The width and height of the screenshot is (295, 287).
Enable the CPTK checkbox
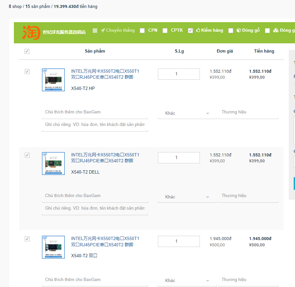165,30
